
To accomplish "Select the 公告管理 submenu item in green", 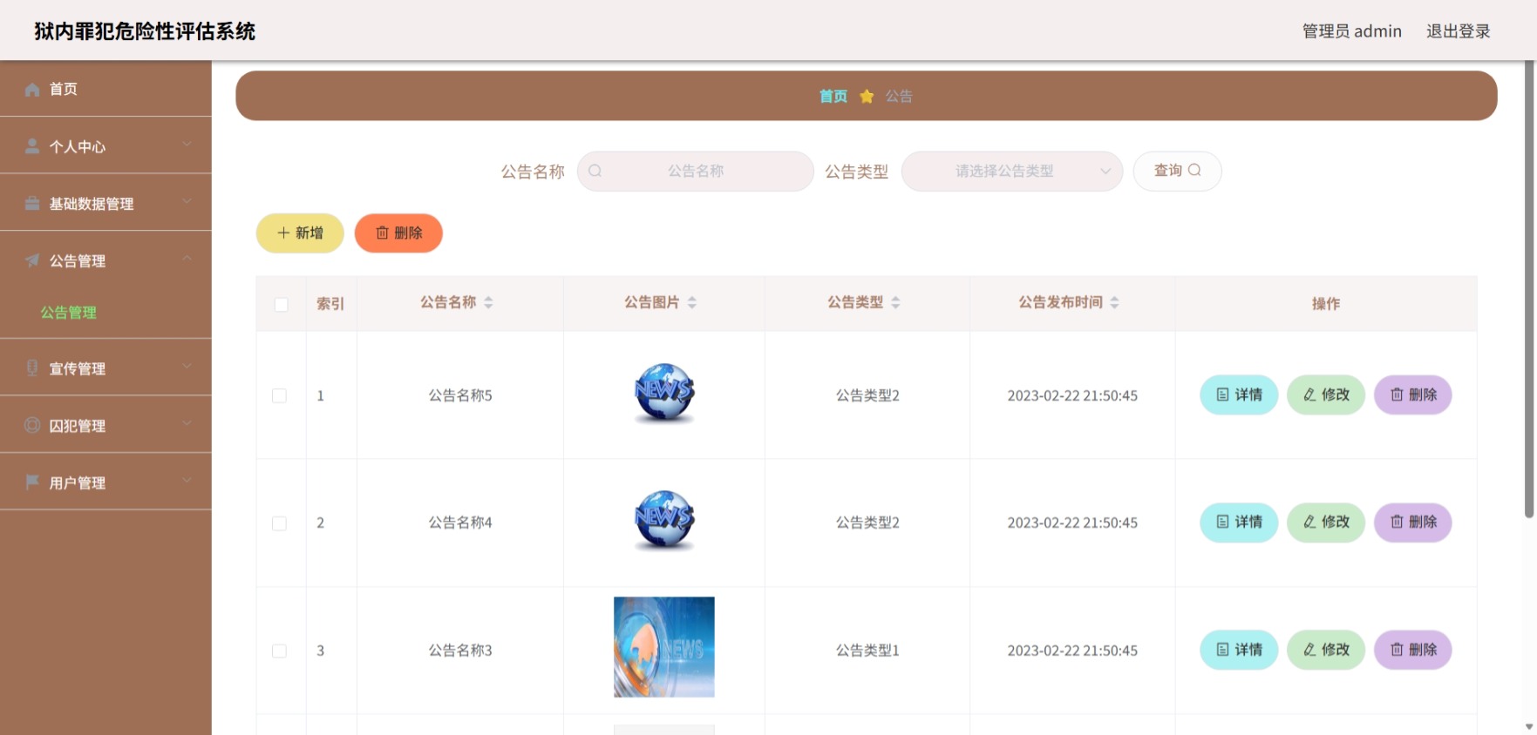I will [x=69, y=313].
